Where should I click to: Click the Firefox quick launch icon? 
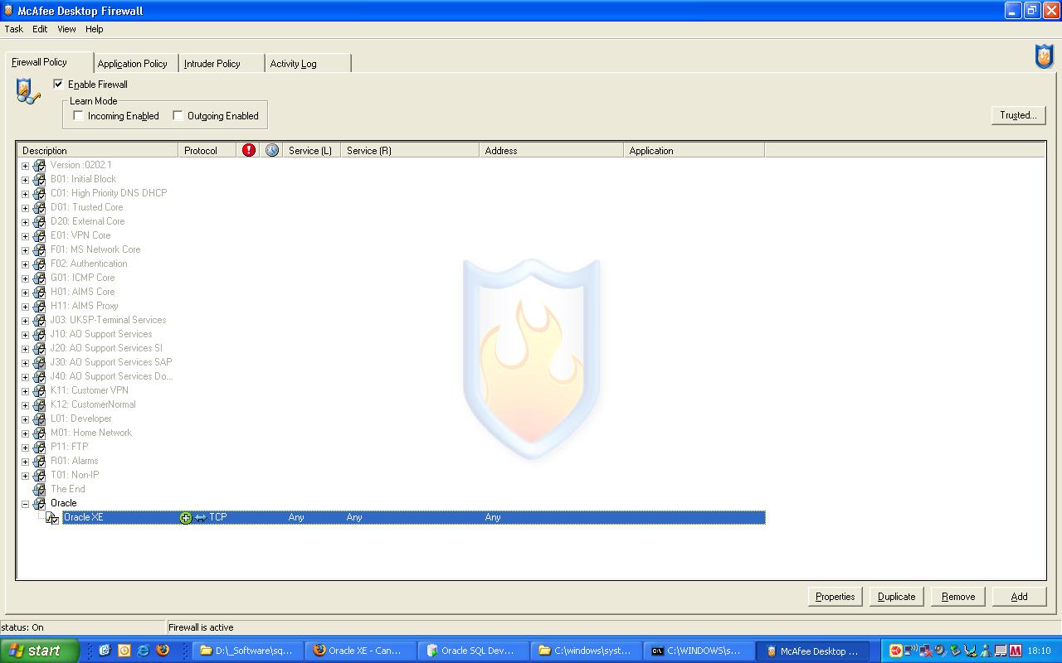tap(163, 651)
